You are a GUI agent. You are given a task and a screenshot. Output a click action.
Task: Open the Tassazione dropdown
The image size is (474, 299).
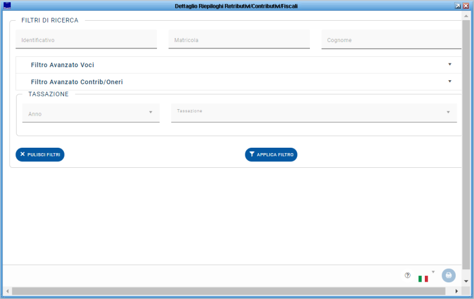tap(314, 113)
